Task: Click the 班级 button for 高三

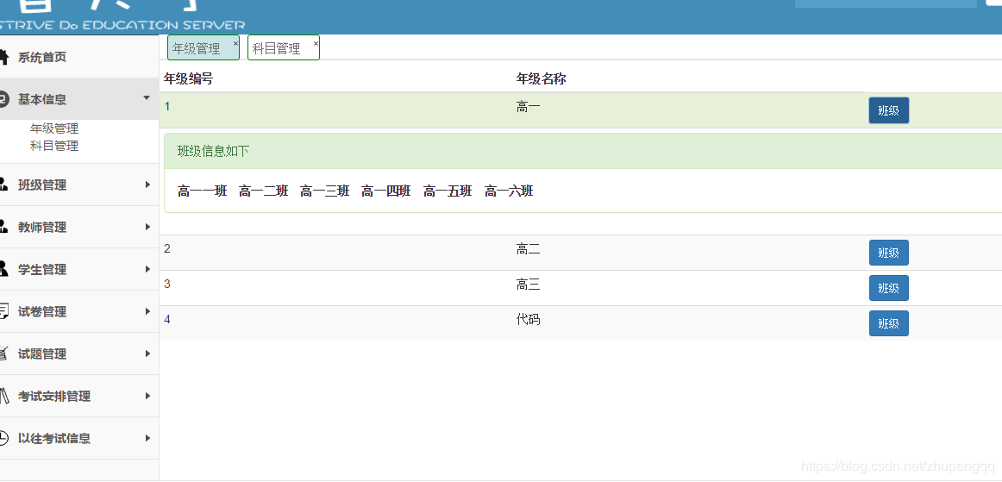Action: [x=888, y=288]
